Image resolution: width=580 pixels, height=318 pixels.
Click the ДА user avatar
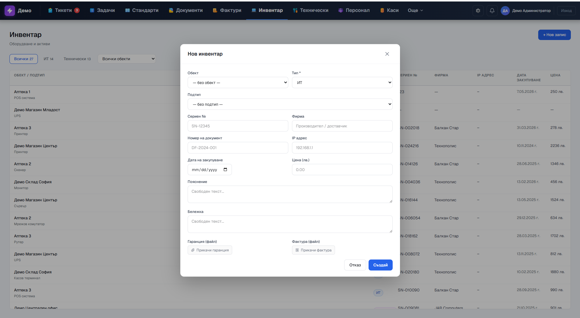click(x=505, y=10)
